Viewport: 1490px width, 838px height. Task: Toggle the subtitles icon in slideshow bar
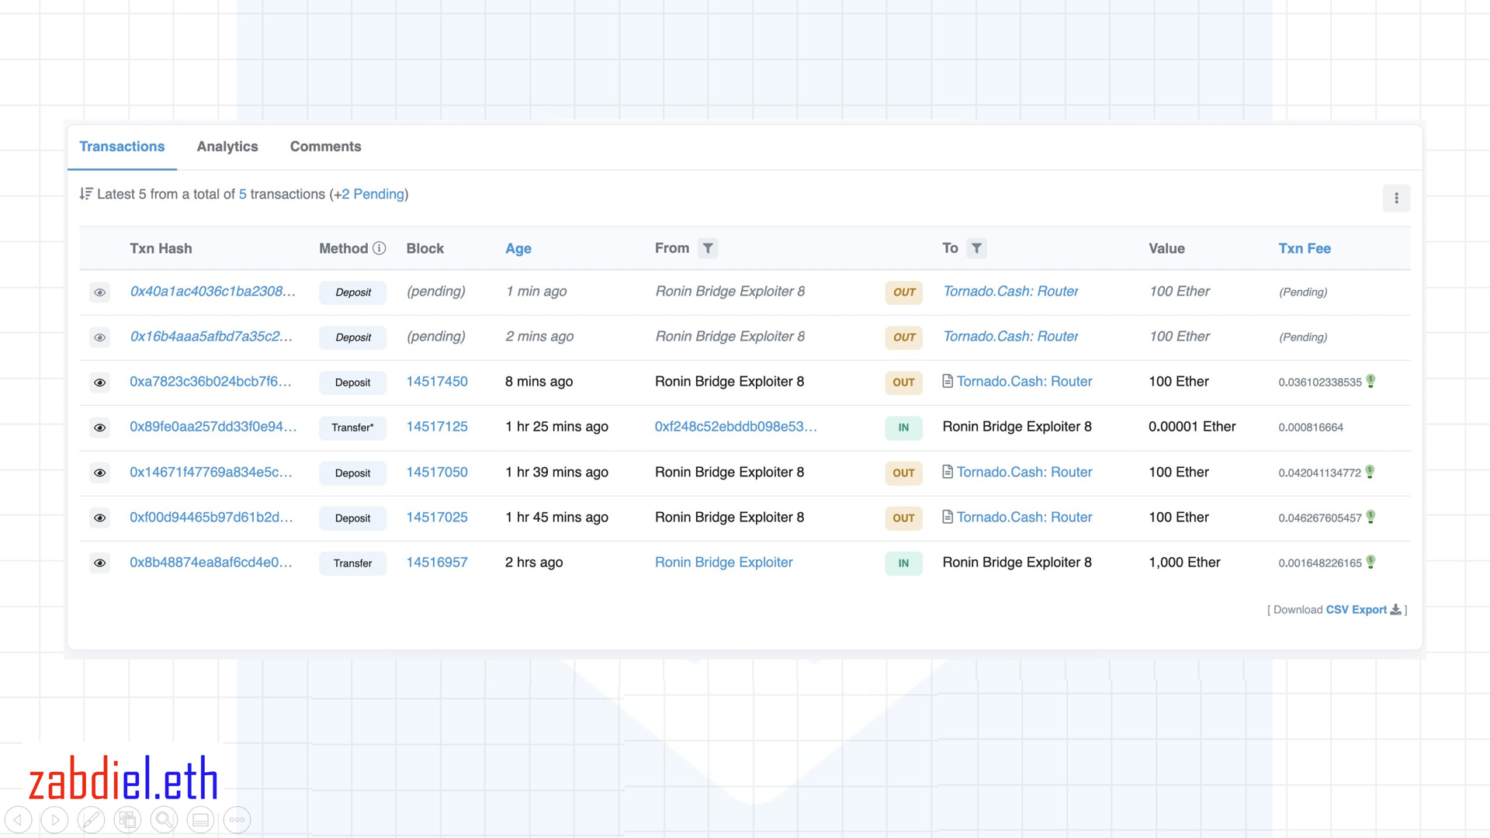pos(200,819)
